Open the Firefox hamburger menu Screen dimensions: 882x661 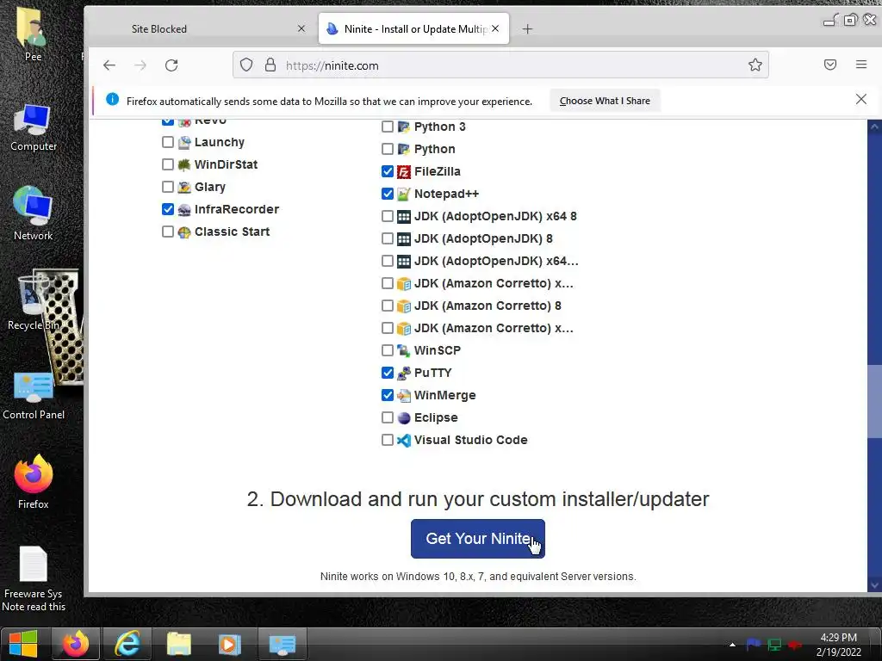click(x=860, y=65)
